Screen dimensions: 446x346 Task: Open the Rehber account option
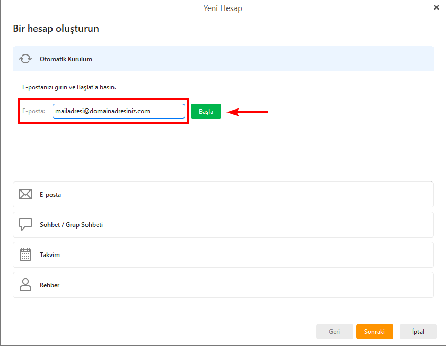click(x=223, y=285)
